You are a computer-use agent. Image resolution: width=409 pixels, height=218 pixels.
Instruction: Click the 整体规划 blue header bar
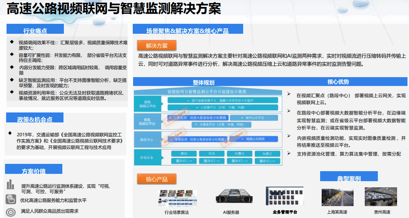[204, 82]
